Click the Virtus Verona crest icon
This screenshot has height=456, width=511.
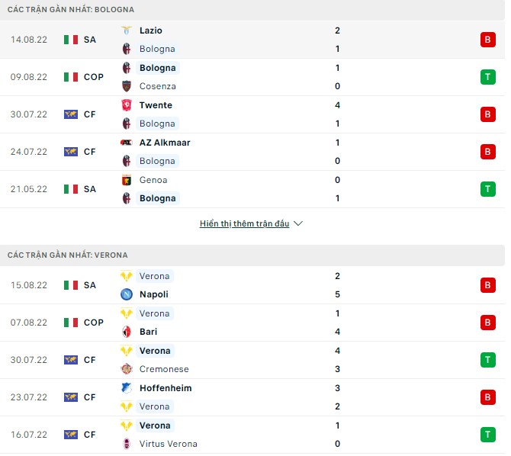[127, 444]
